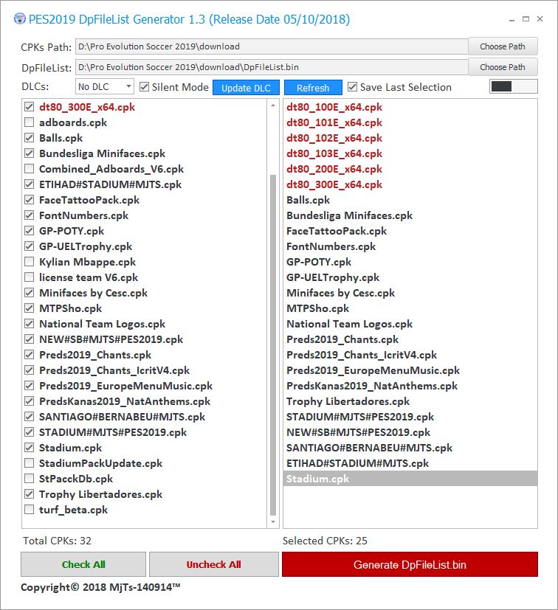Click the CPKs Path input field
The image size is (558, 610).
272,46
